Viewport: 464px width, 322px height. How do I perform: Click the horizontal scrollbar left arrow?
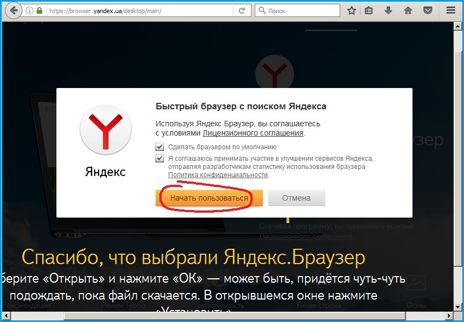point(6,316)
